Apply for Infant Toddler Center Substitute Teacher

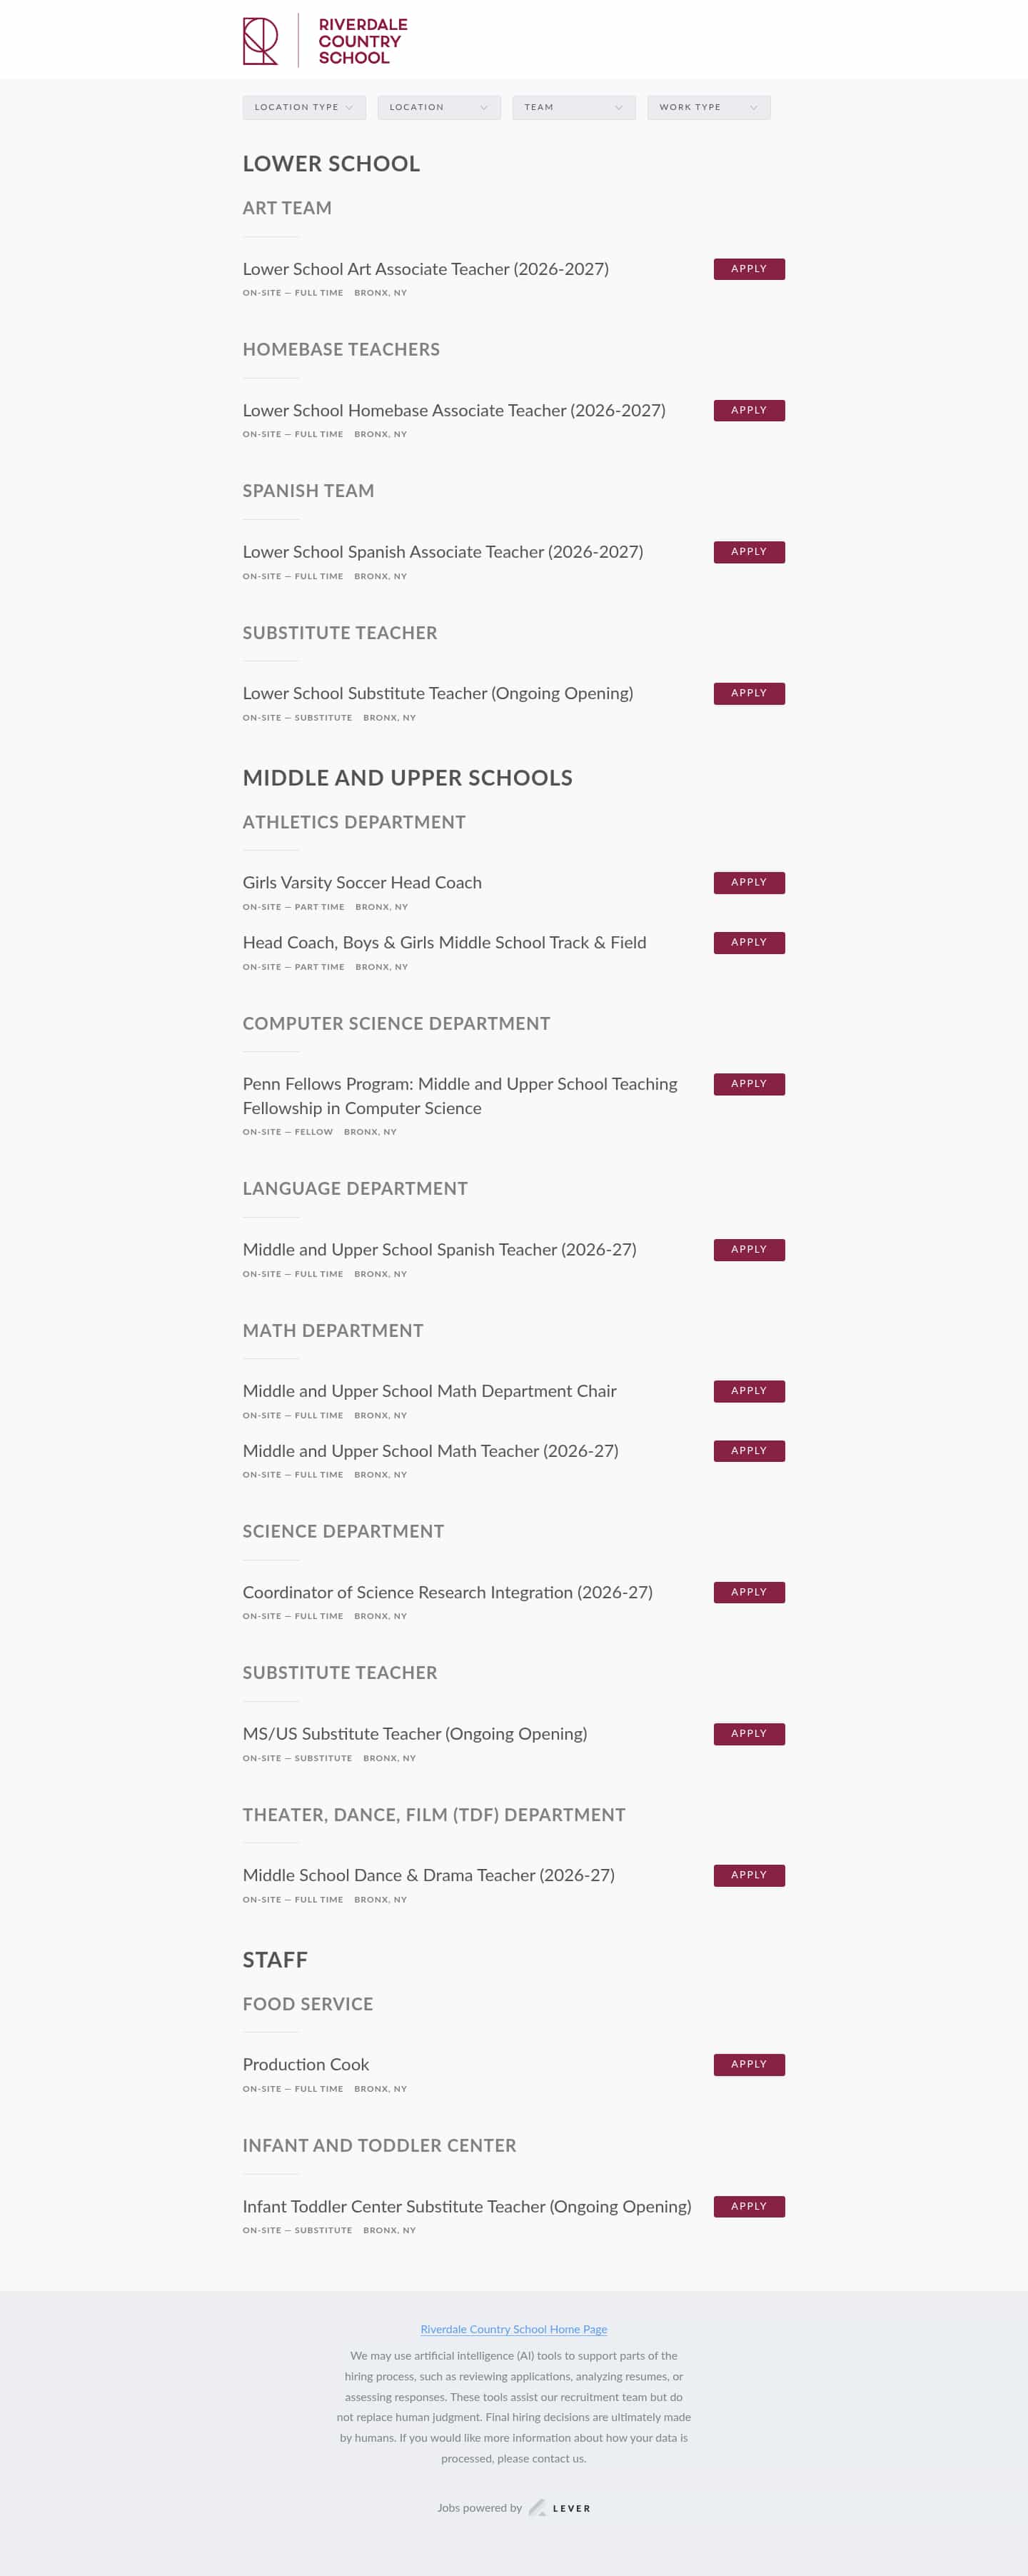pyautogui.click(x=748, y=2206)
